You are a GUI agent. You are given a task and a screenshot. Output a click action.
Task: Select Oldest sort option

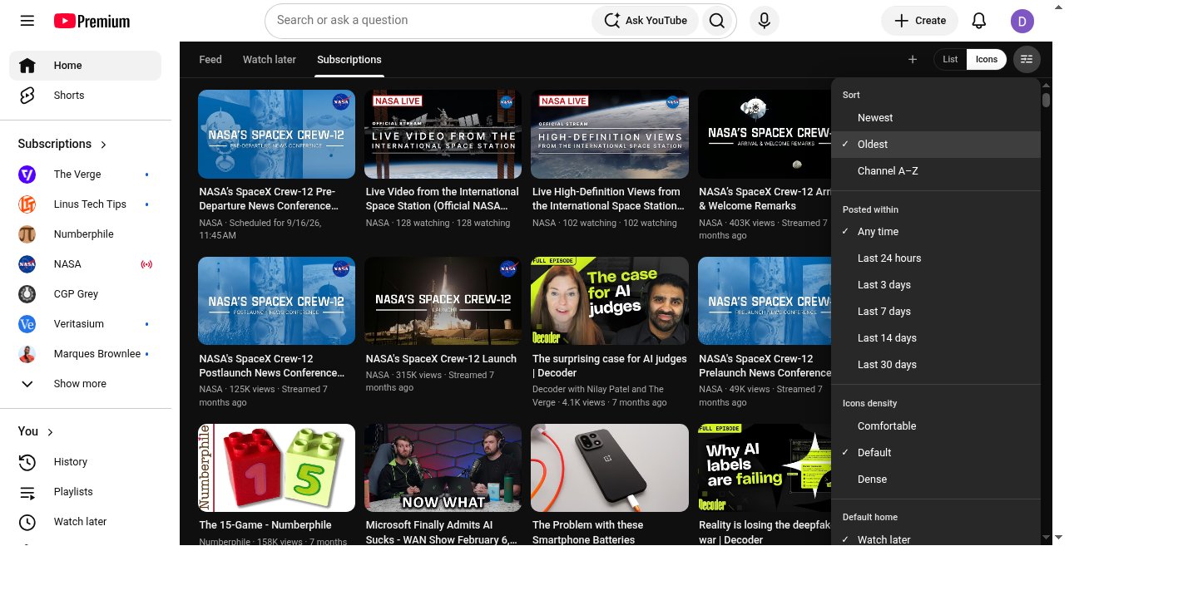[x=936, y=145]
